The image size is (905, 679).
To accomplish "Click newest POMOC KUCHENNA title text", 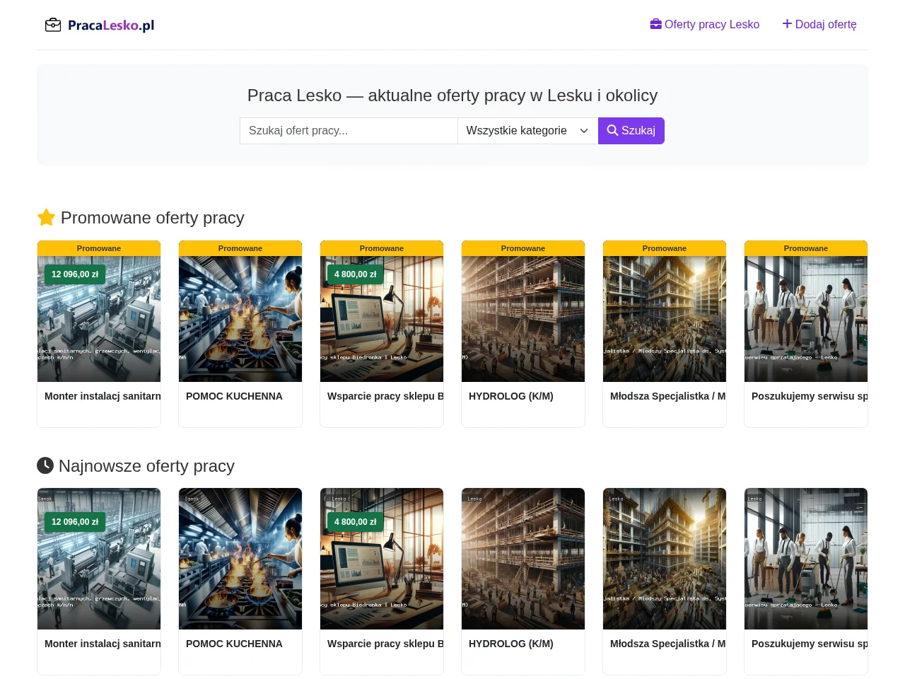I will click(x=234, y=644).
